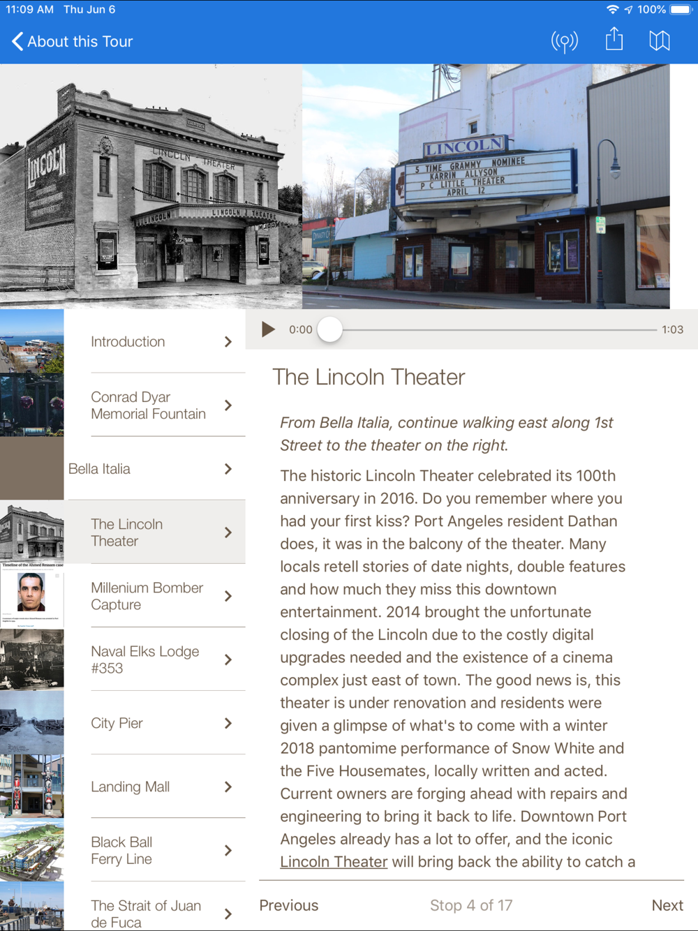Viewport: 698px width, 931px height.
Task: Tap the italic directions from Bella Italia
Action: [x=447, y=434]
